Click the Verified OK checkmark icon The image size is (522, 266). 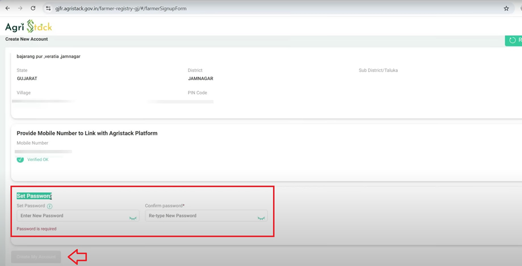21,159
